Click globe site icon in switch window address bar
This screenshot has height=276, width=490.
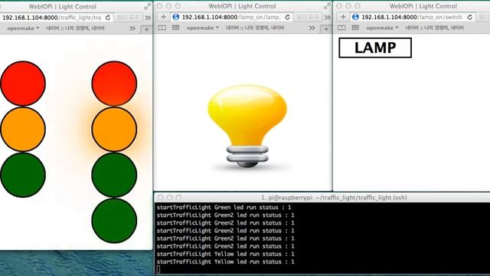(x=355, y=17)
